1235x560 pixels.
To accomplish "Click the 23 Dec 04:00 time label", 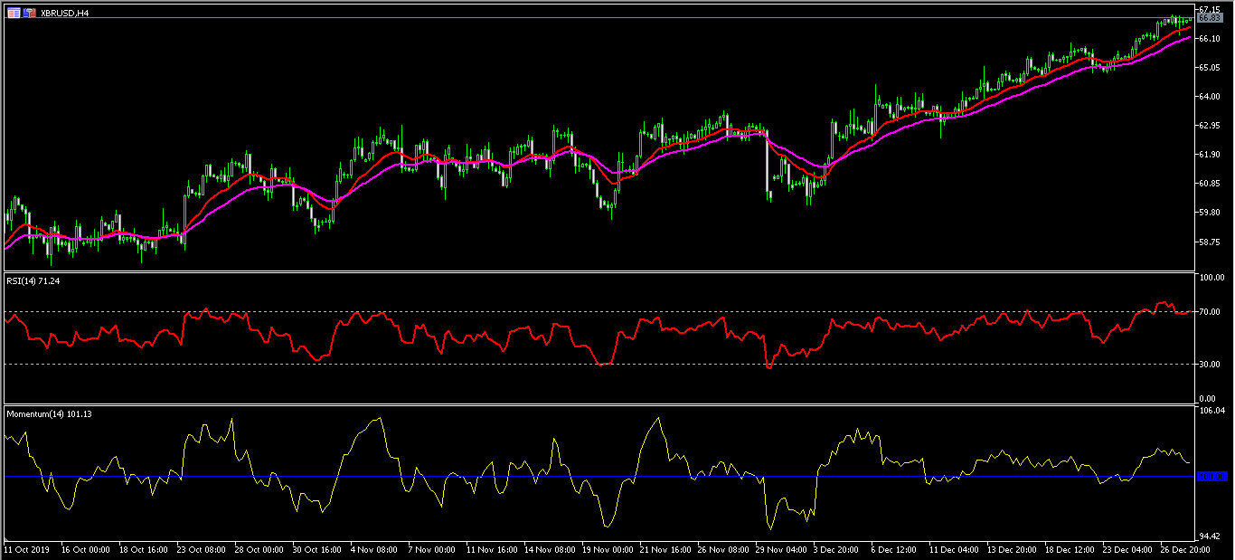I will (x=1127, y=549).
